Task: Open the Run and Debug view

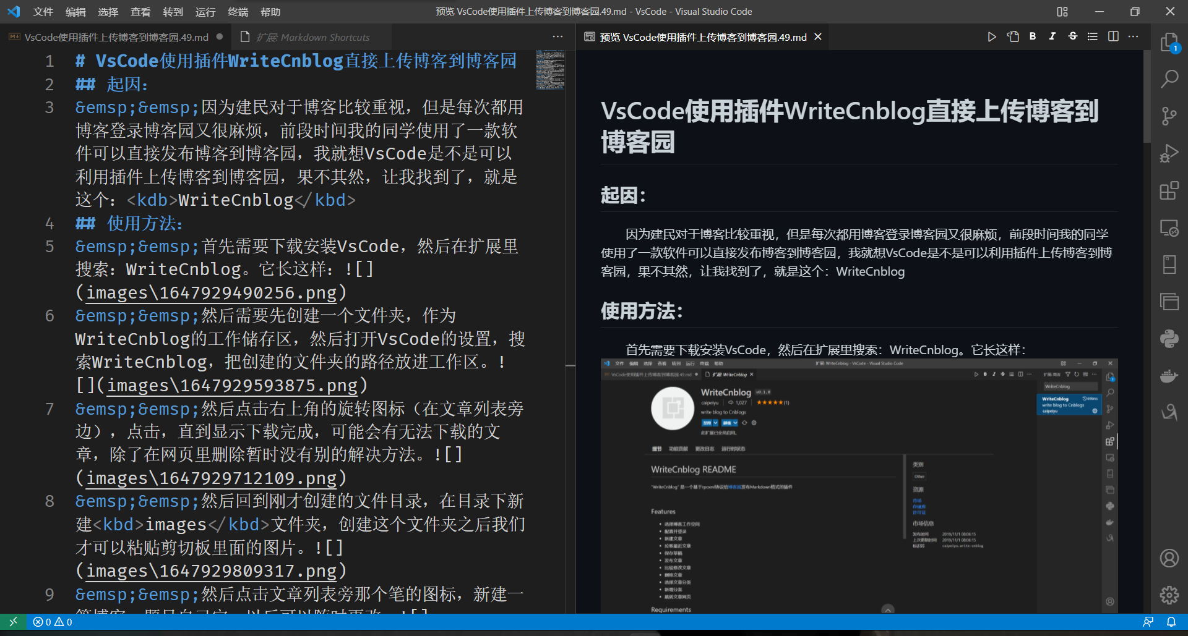Action: coord(1169,153)
